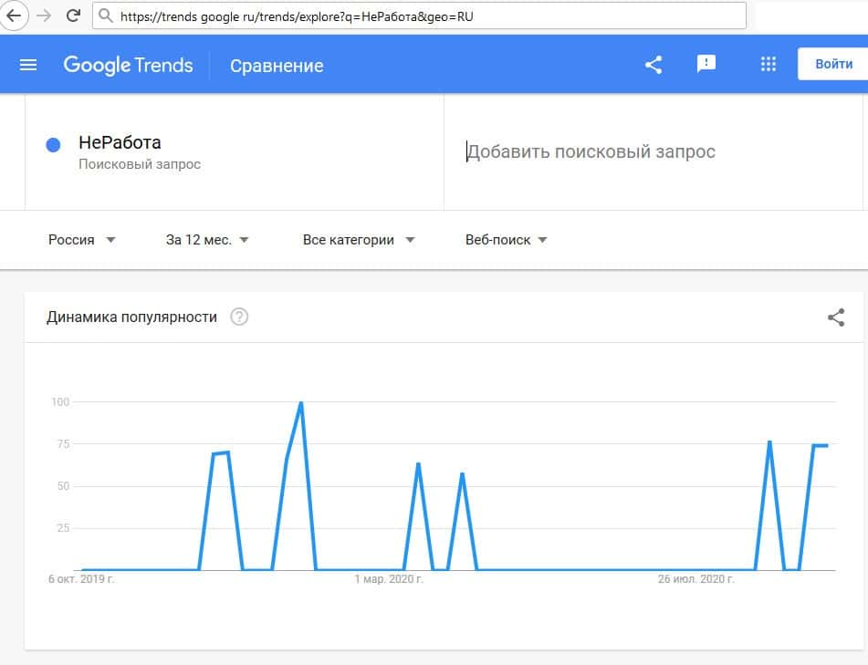Click the share icon in header
Image resolution: width=868 pixels, height=665 pixels.
tap(654, 65)
